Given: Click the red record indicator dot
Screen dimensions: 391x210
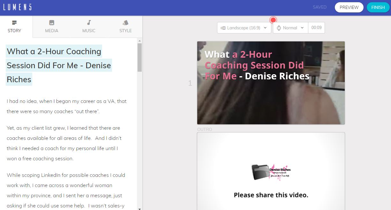Looking at the screenshot, I should point(273,20).
